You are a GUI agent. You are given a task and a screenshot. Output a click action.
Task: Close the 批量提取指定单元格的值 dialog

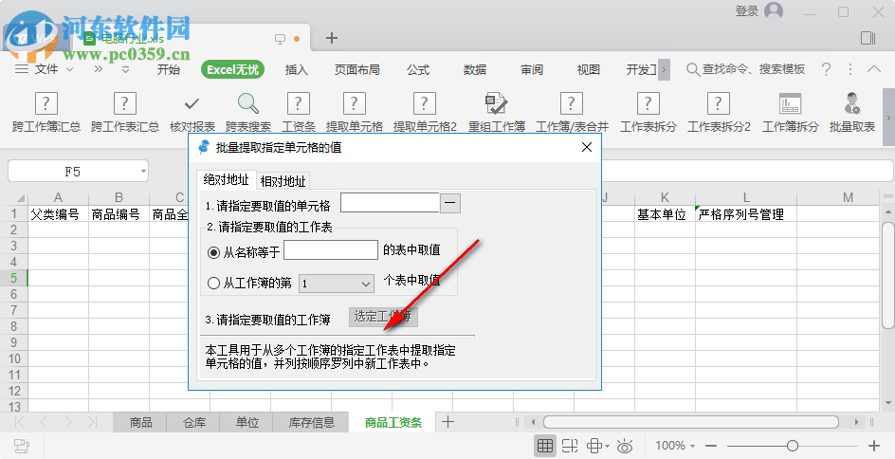click(586, 147)
